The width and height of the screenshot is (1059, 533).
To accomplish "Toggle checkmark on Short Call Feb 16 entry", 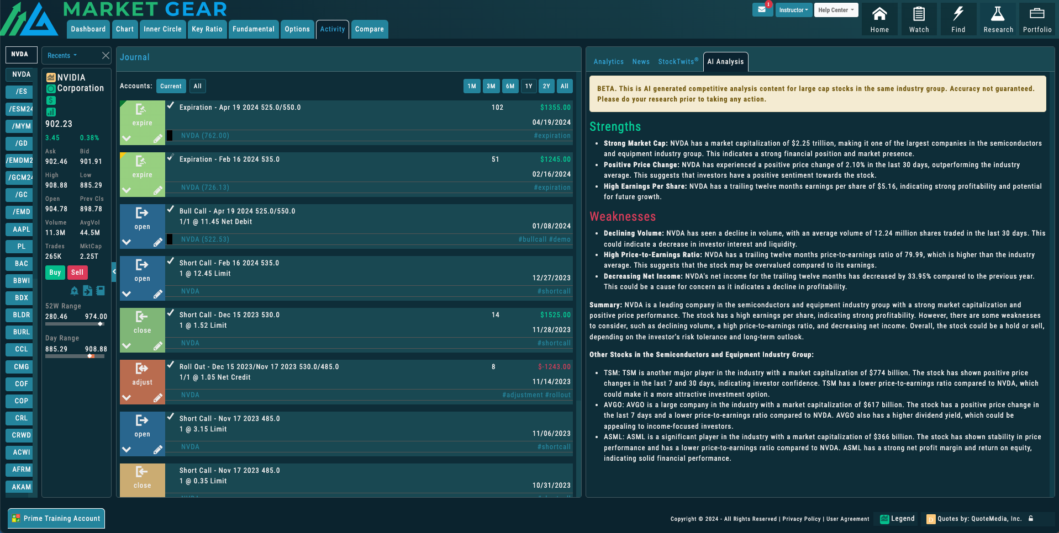I will [x=171, y=261].
